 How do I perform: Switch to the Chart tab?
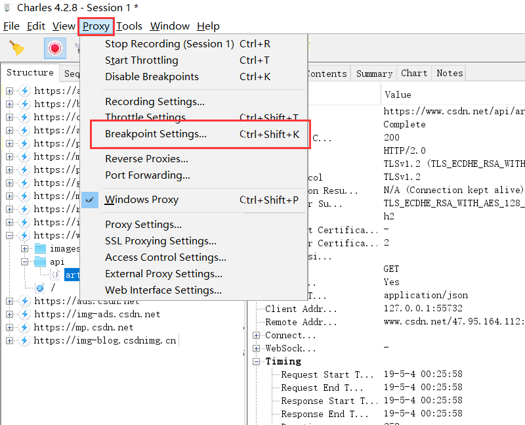(414, 74)
